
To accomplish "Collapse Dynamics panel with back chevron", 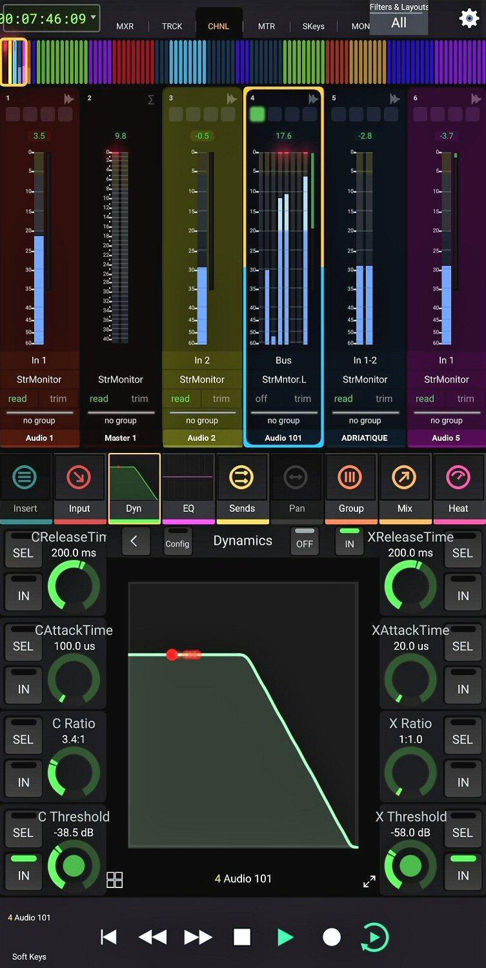I will click(x=134, y=541).
